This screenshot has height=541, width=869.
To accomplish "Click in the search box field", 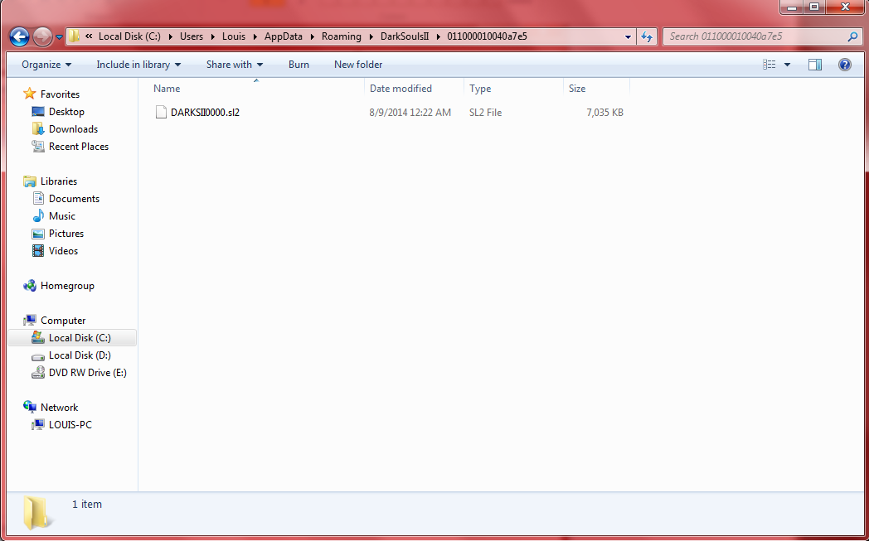I will (750, 36).
